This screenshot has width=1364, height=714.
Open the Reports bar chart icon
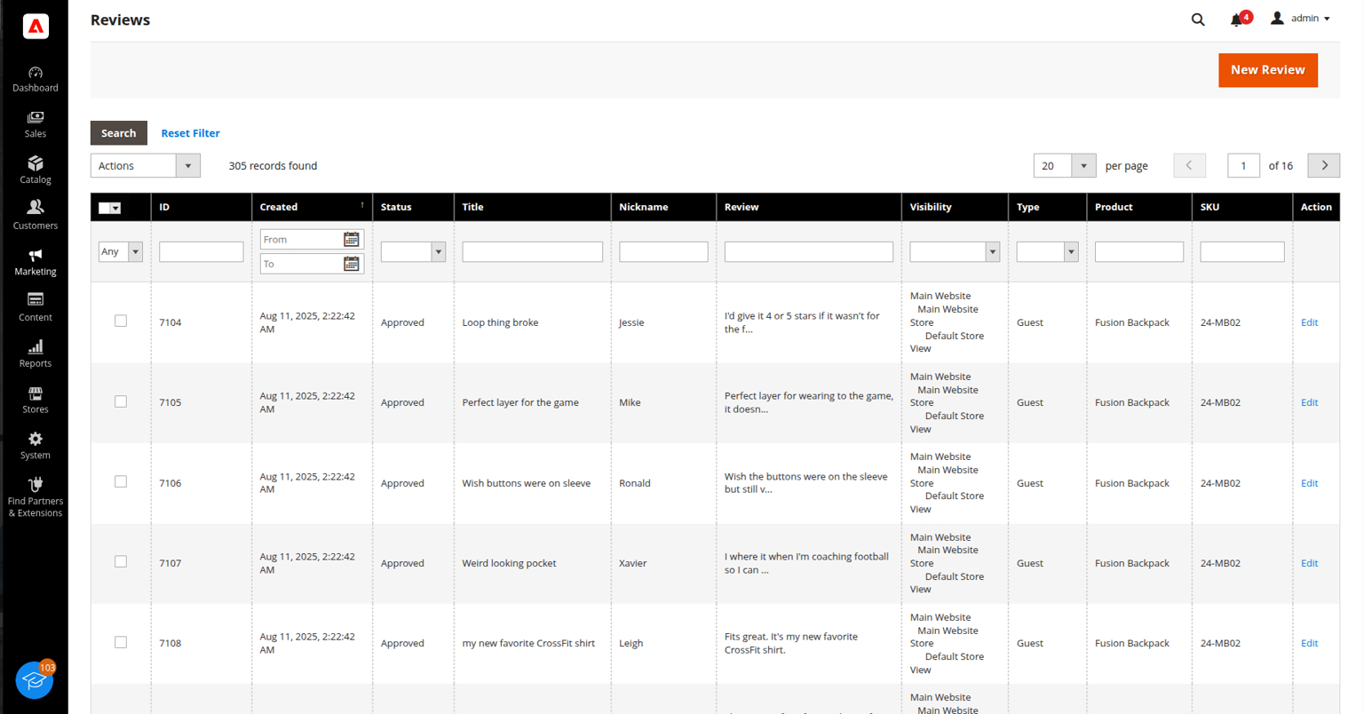pos(36,347)
